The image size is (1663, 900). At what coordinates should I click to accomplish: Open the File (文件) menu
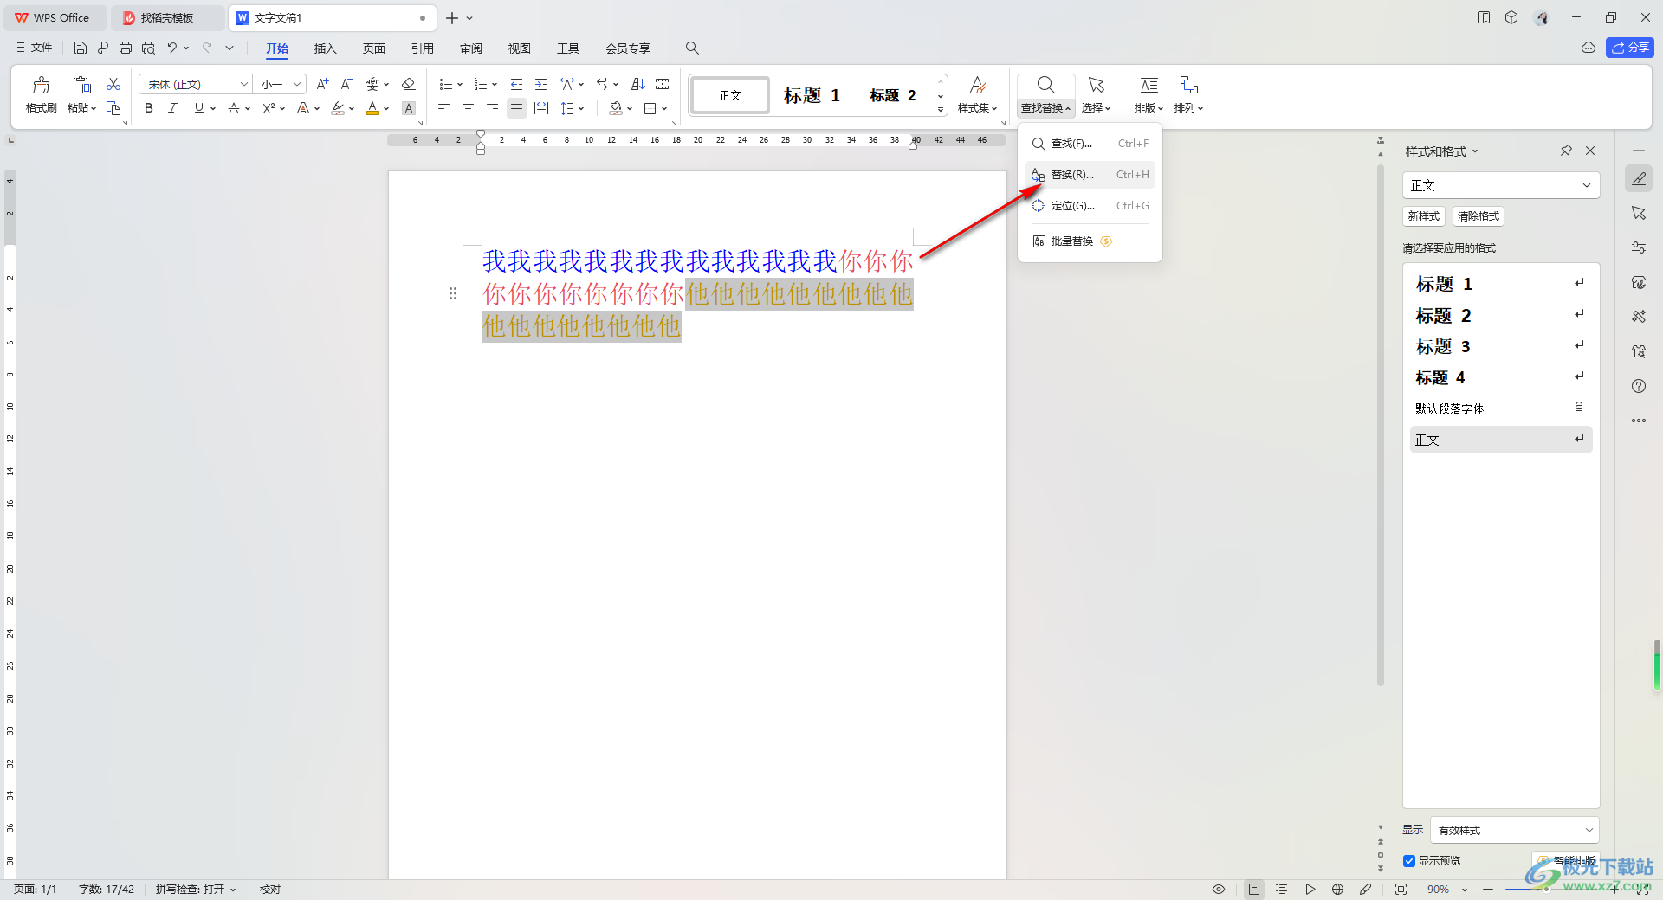34,48
